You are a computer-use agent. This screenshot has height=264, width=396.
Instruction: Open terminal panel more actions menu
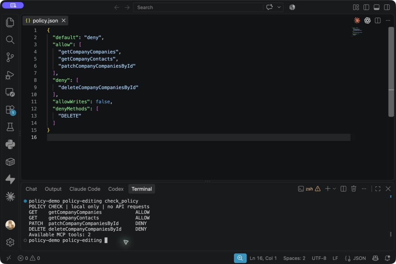pyautogui.click(x=364, y=189)
